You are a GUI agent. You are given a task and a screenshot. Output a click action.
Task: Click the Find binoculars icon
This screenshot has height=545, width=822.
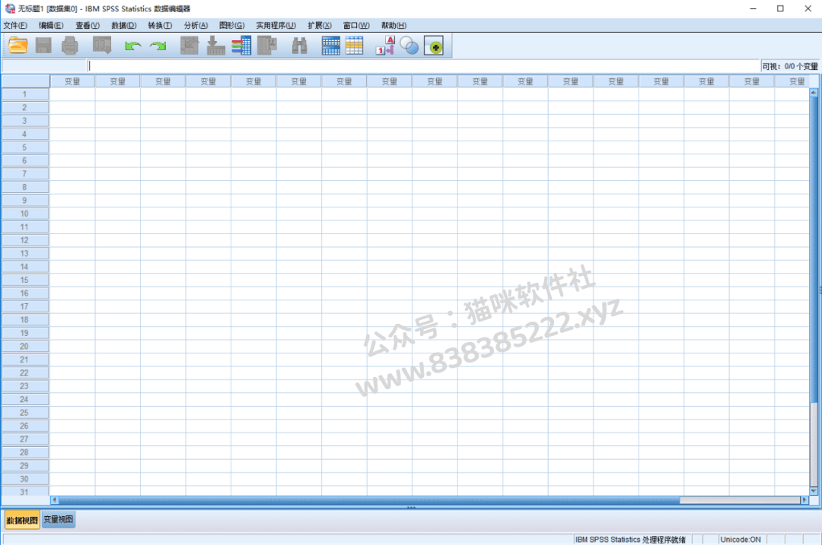tap(299, 46)
